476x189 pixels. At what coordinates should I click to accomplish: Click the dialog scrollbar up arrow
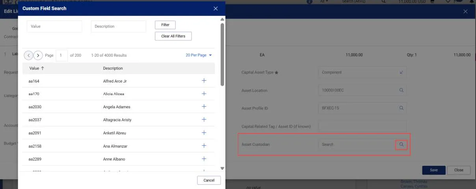click(x=222, y=19)
